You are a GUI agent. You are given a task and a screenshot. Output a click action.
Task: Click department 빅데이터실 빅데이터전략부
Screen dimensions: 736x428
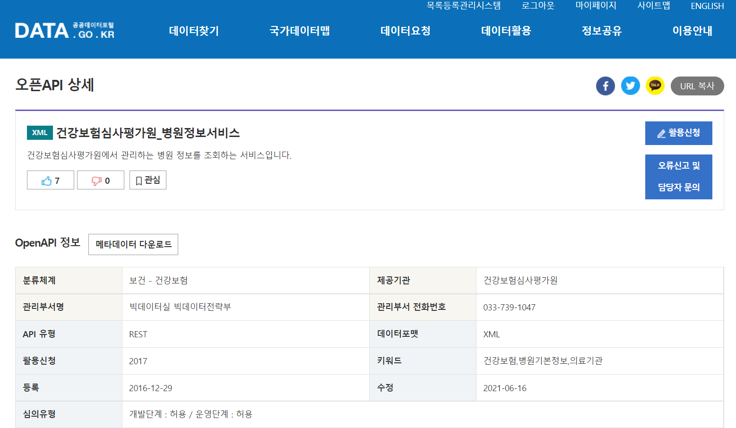pyautogui.click(x=180, y=307)
